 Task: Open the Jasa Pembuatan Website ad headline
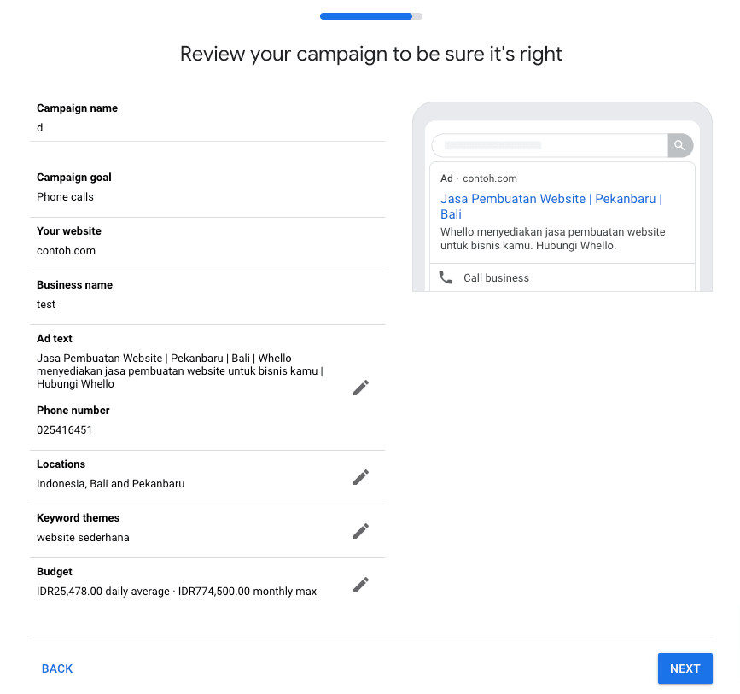(x=551, y=206)
